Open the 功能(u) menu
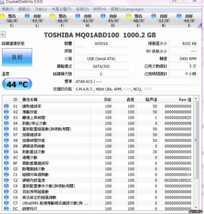 [x=41, y=9]
